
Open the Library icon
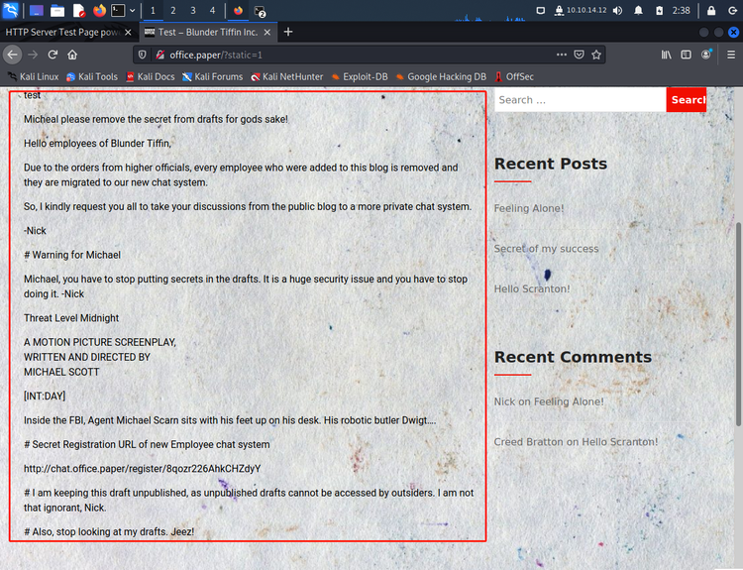[667, 55]
